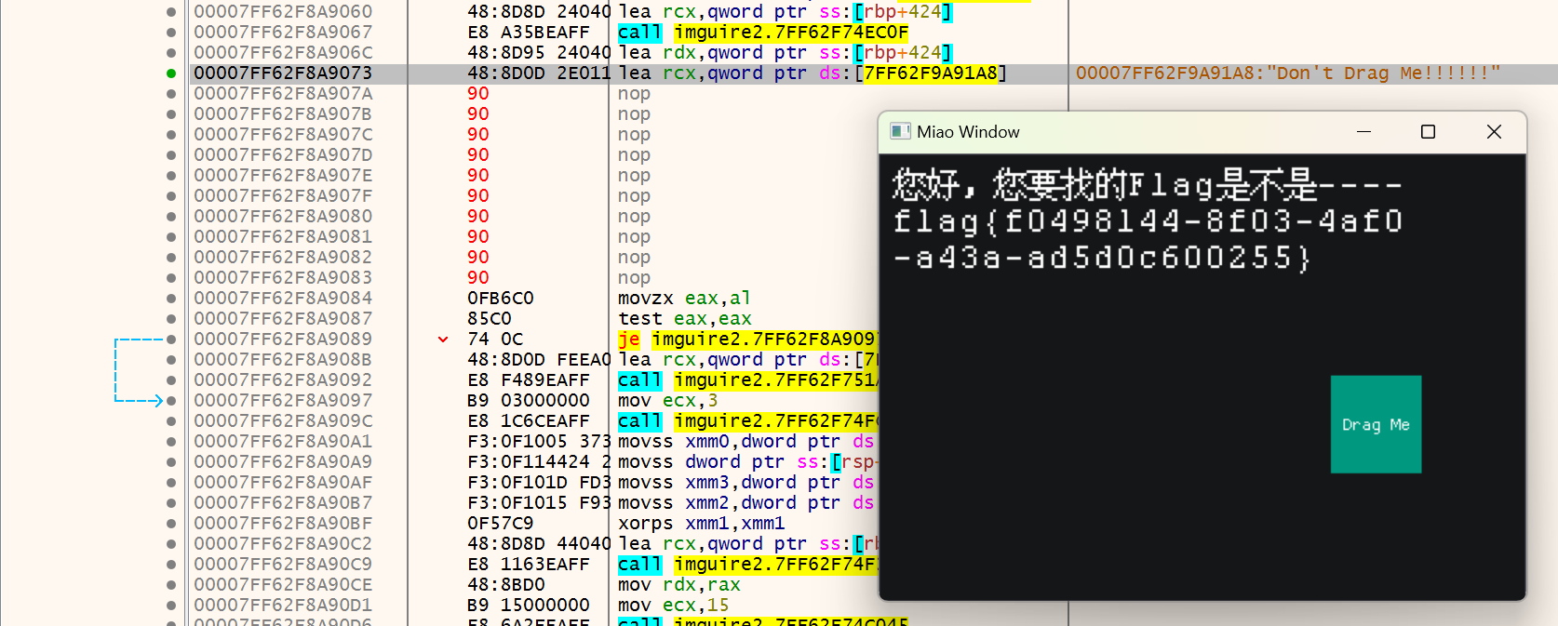
Task: Toggle breakpoint bullet for address 00007FF62F8A9060
Action: click(171, 12)
